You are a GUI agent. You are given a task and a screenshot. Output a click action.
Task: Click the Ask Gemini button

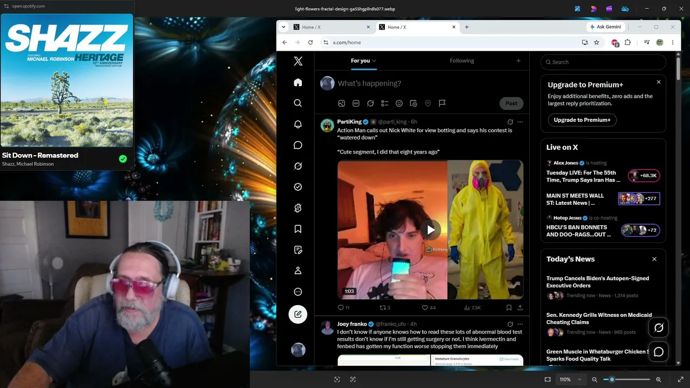tap(606, 27)
